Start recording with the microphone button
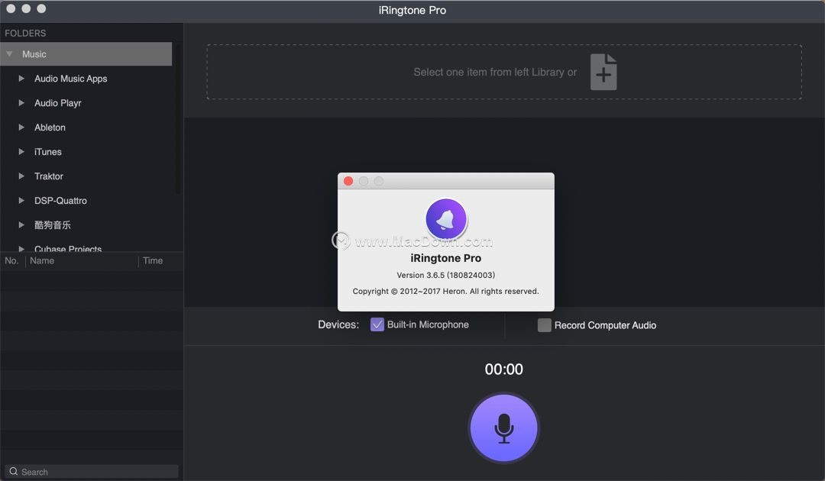 [x=503, y=428]
